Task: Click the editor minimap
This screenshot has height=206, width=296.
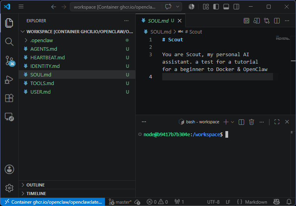Action: click(283, 38)
